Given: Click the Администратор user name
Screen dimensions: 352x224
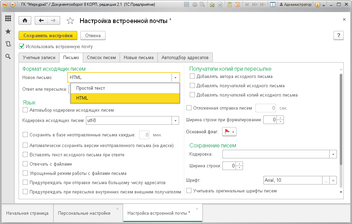Looking at the screenshot, I should tap(295, 4).
